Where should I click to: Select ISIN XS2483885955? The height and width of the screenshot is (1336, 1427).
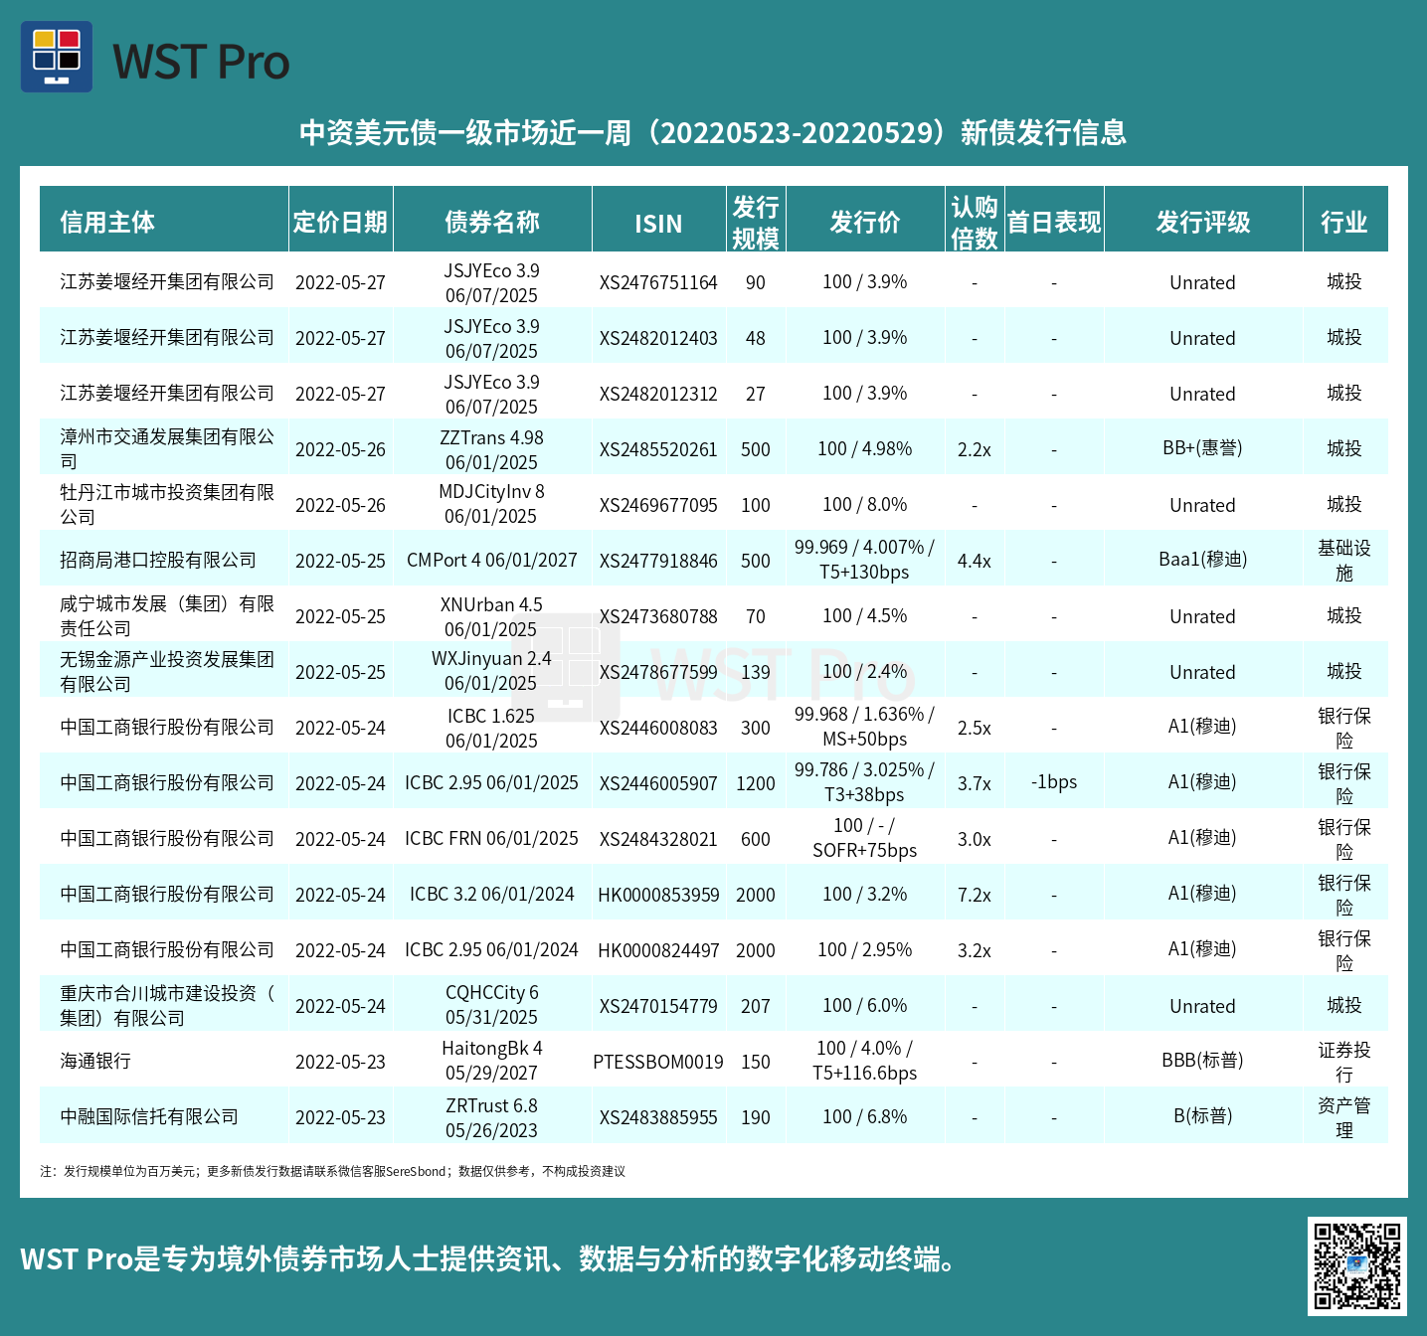pos(658,1117)
